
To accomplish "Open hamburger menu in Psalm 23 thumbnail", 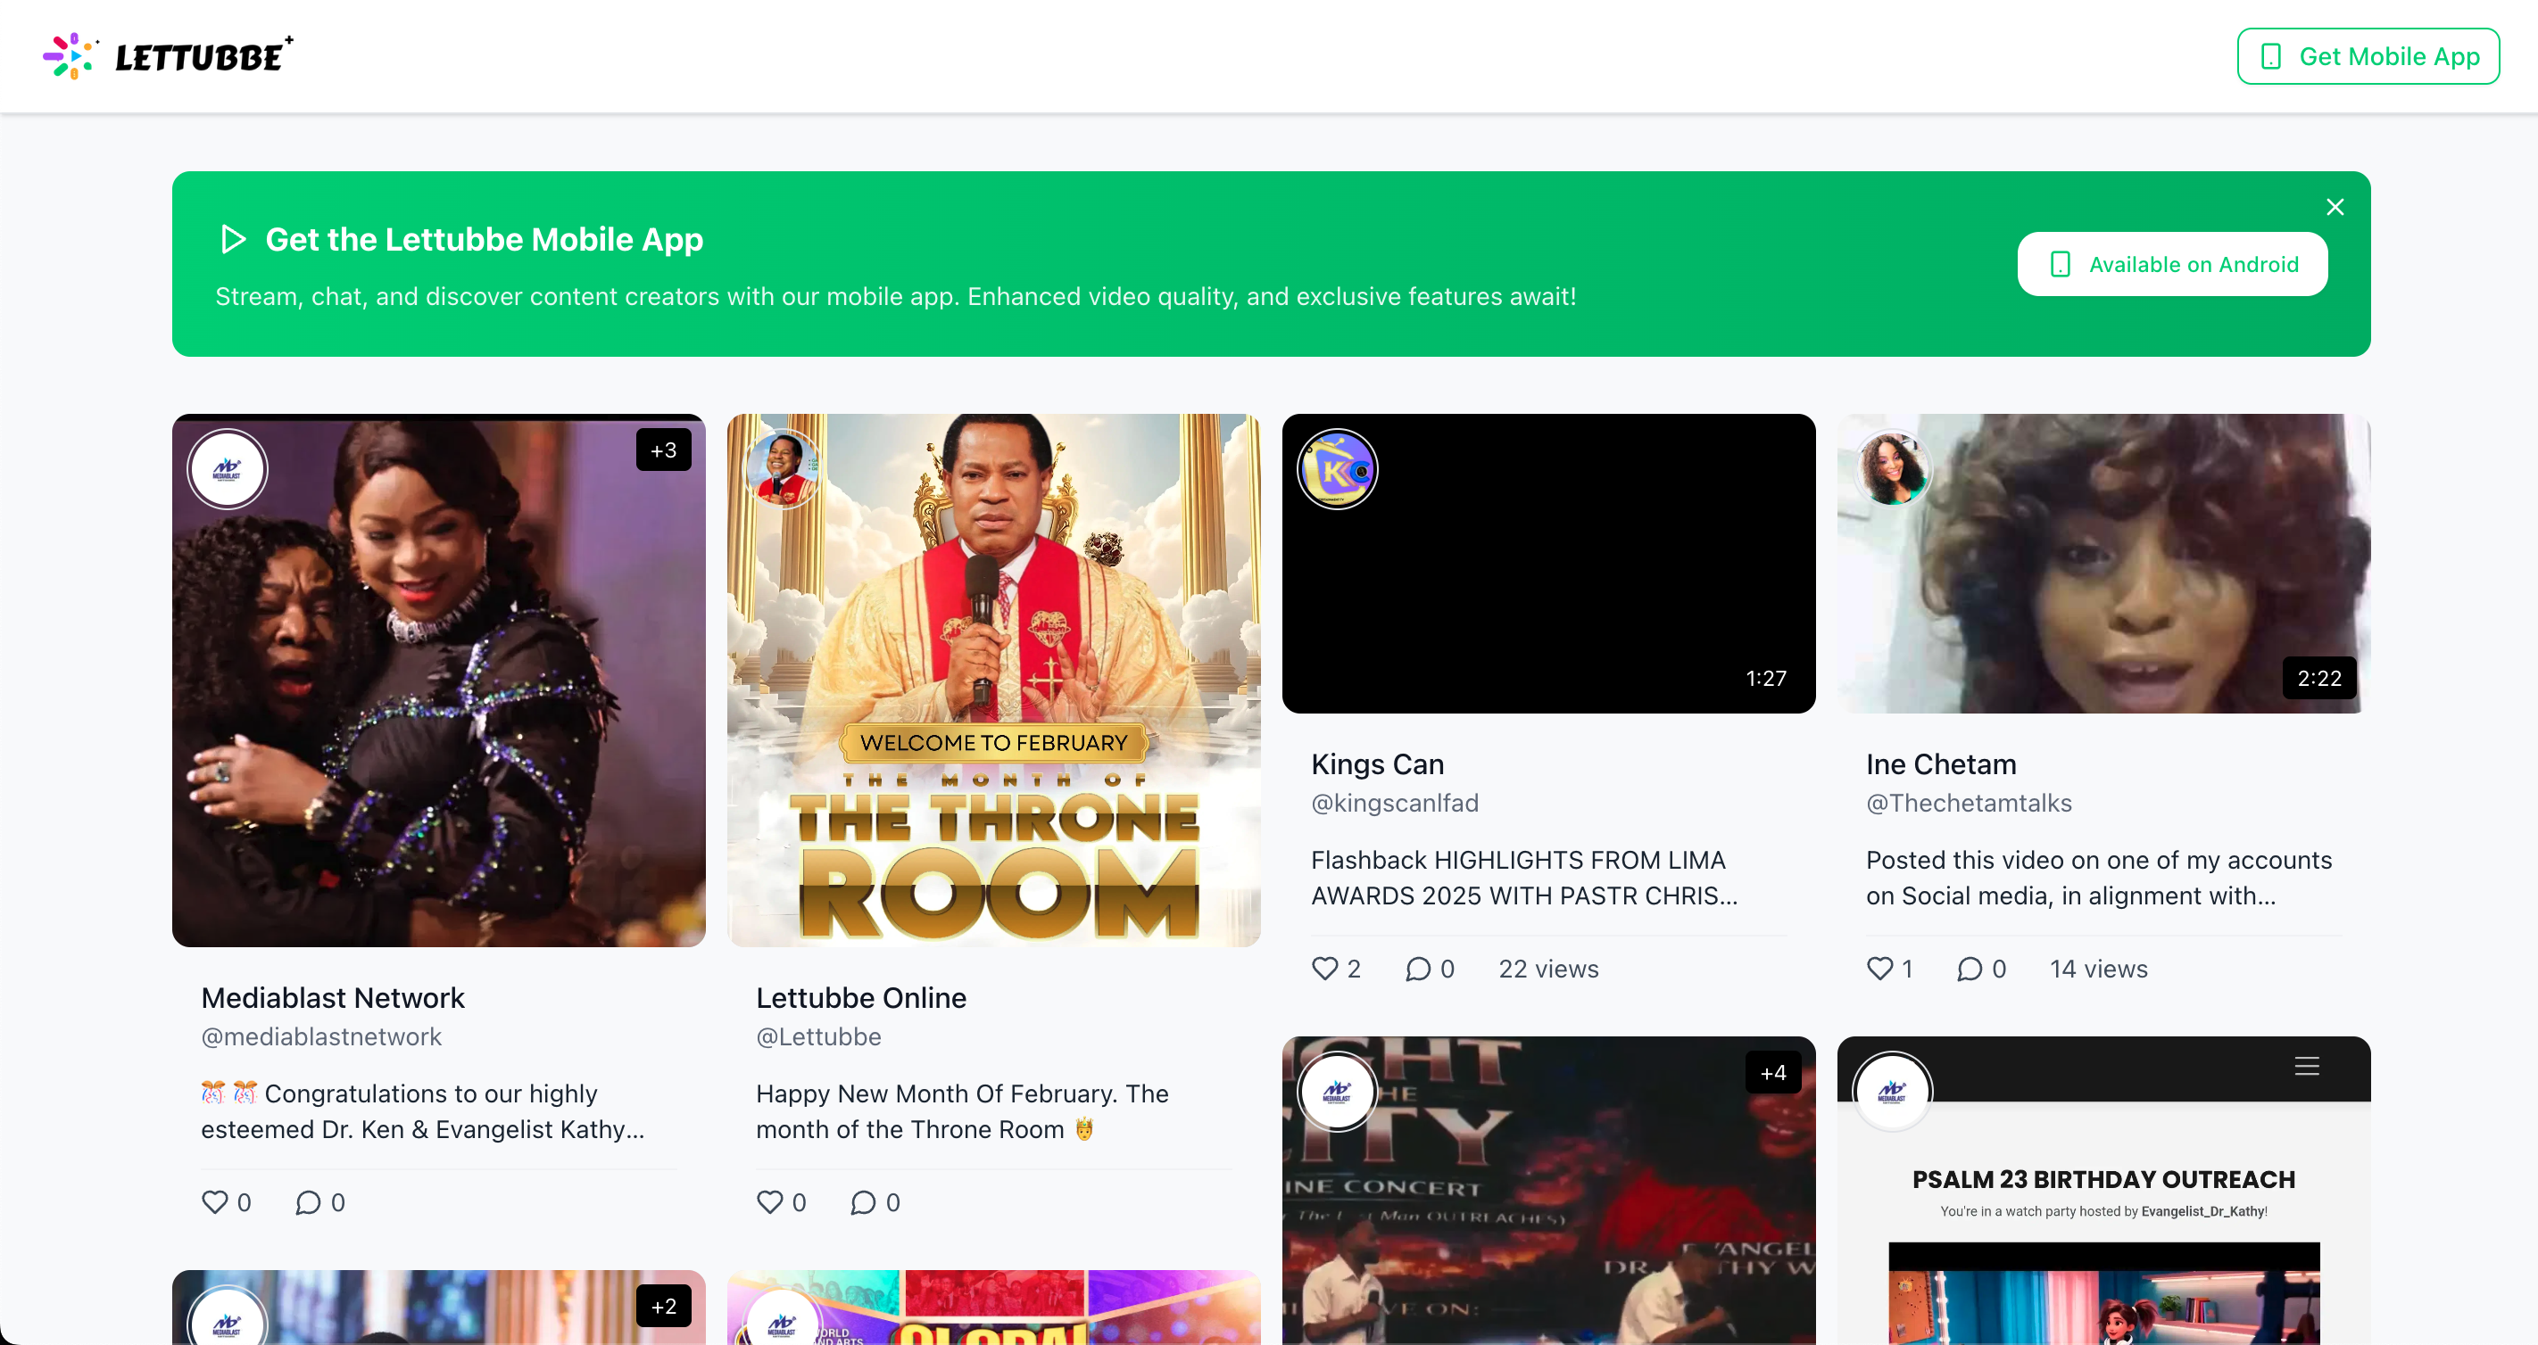I will click(2307, 1067).
